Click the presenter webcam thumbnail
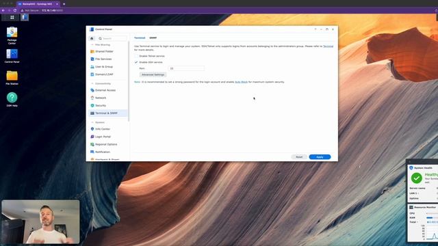 pyautogui.click(x=40, y=221)
